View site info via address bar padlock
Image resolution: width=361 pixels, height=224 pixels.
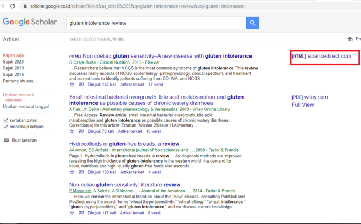click(x=25, y=6)
